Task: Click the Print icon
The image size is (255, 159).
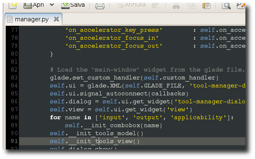Action: [99, 6]
